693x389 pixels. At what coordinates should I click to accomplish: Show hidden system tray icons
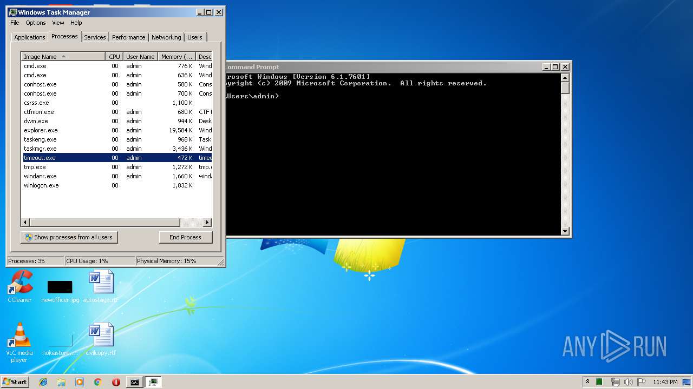click(x=588, y=381)
